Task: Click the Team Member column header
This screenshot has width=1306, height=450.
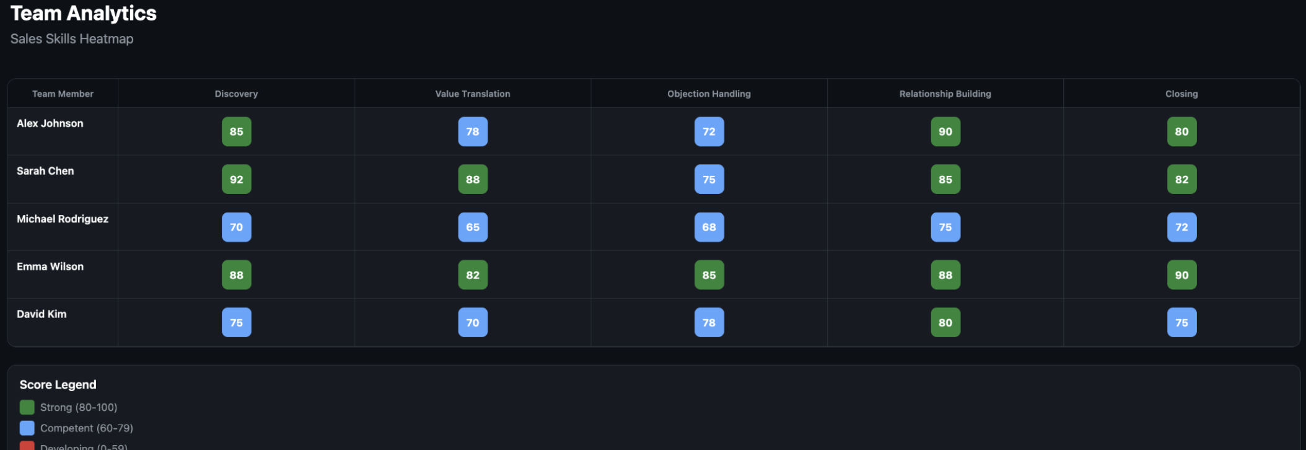Action: pyautogui.click(x=63, y=94)
